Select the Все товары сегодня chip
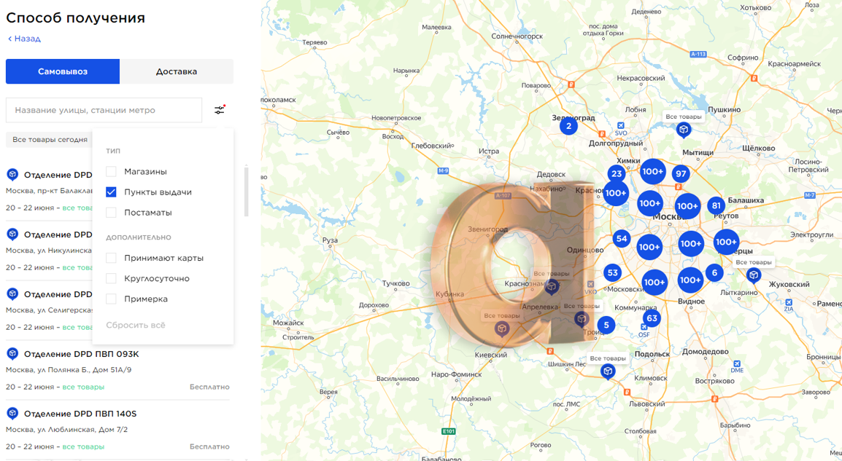 50,139
